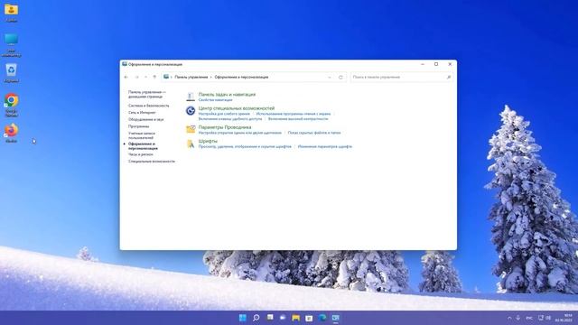Open Свойства навигации link

click(x=215, y=100)
